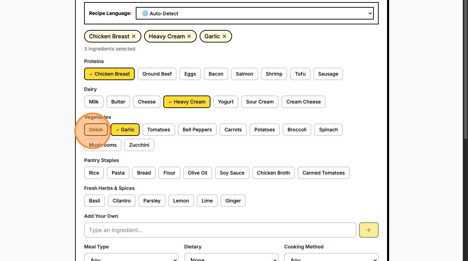Remove Chicken Breast tag with X icon

click(x=133, y=36)
